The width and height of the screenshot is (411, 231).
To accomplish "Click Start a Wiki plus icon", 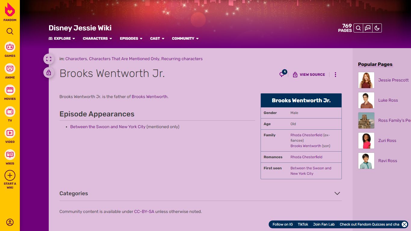I will 10,175.
